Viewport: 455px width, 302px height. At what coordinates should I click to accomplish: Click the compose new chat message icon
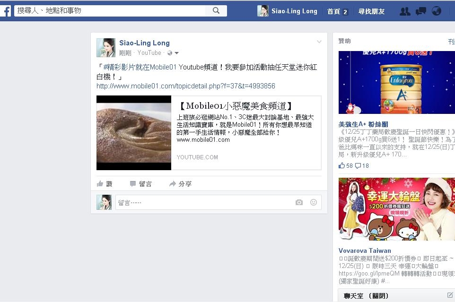[x=450, y=295]
